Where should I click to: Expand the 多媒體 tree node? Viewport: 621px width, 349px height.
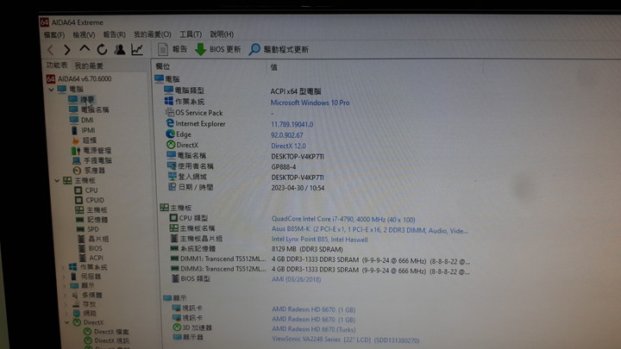[x=65, y=296]
